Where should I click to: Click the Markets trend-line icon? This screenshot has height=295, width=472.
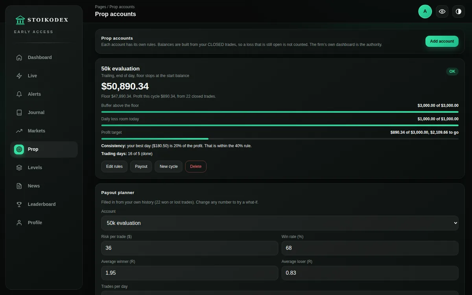click(x=19, y=131)
